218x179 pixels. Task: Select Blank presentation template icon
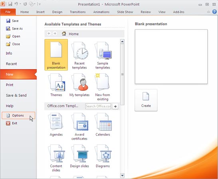click(56, 55)
